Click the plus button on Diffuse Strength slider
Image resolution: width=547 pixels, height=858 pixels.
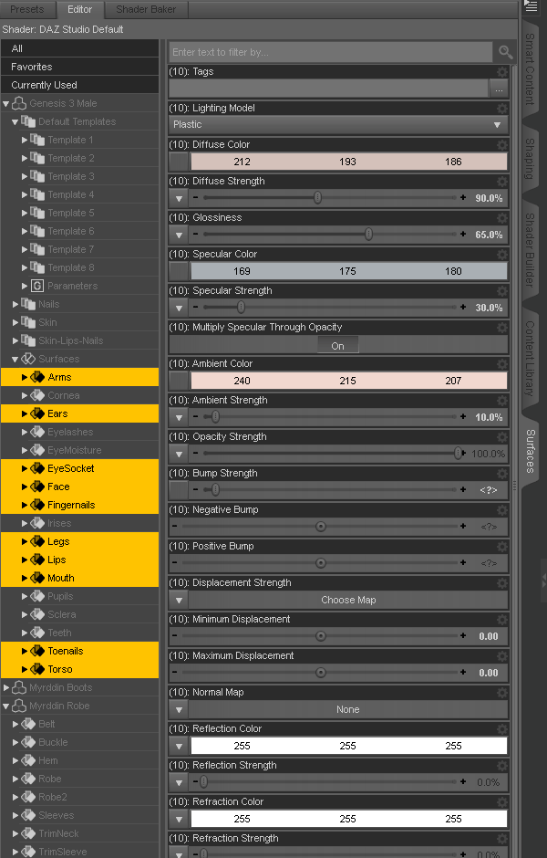[463, 197]
